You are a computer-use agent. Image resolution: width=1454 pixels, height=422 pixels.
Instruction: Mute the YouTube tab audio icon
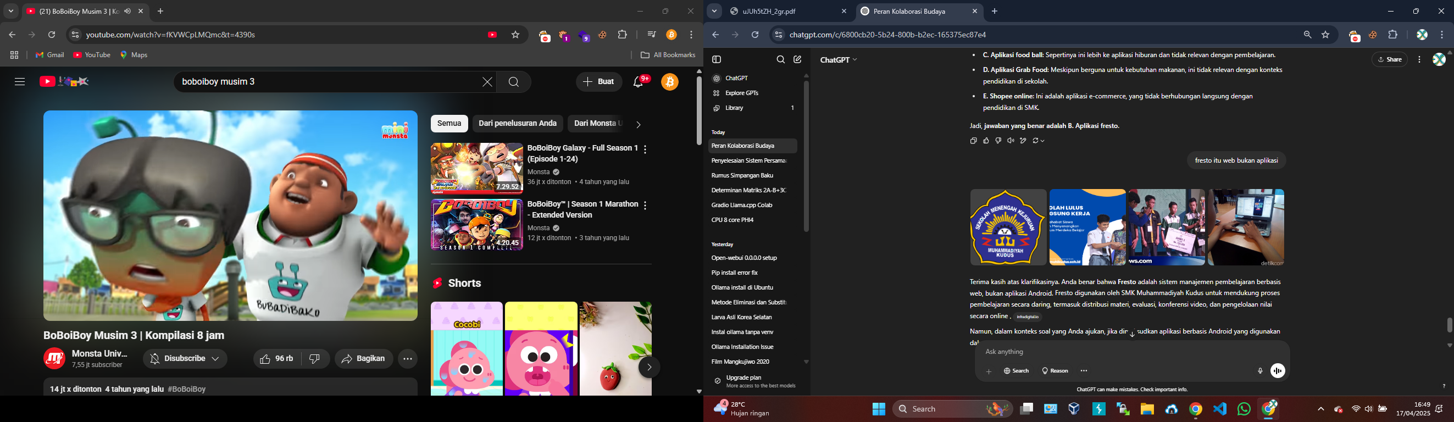[x=127, y=12]
